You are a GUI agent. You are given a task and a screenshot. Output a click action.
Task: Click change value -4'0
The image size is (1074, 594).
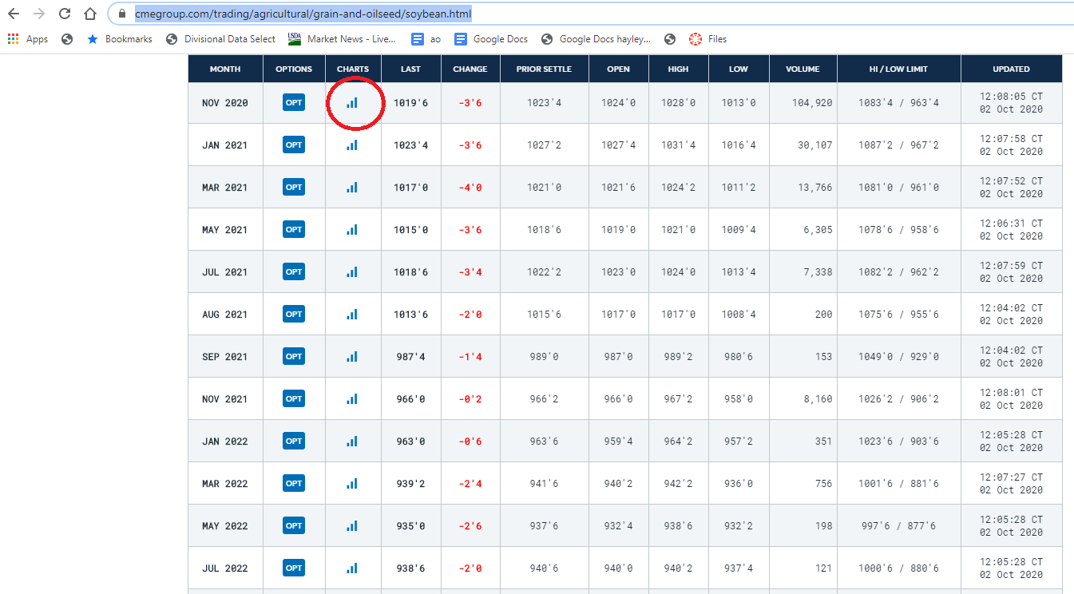pyautogui.click(x=470, y=188)
